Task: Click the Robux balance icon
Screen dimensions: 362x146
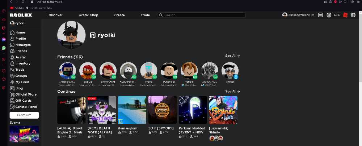Action: (x=329, y=15)
